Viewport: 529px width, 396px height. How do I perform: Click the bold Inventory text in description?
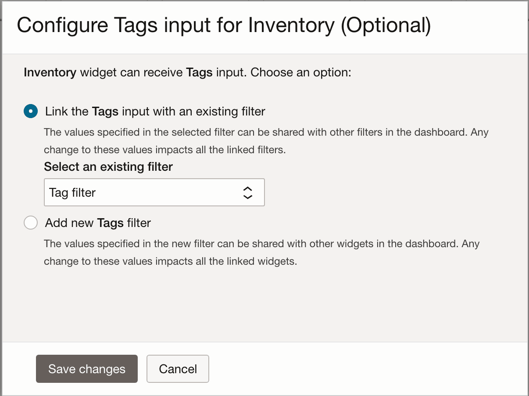(x=50, y=72)
